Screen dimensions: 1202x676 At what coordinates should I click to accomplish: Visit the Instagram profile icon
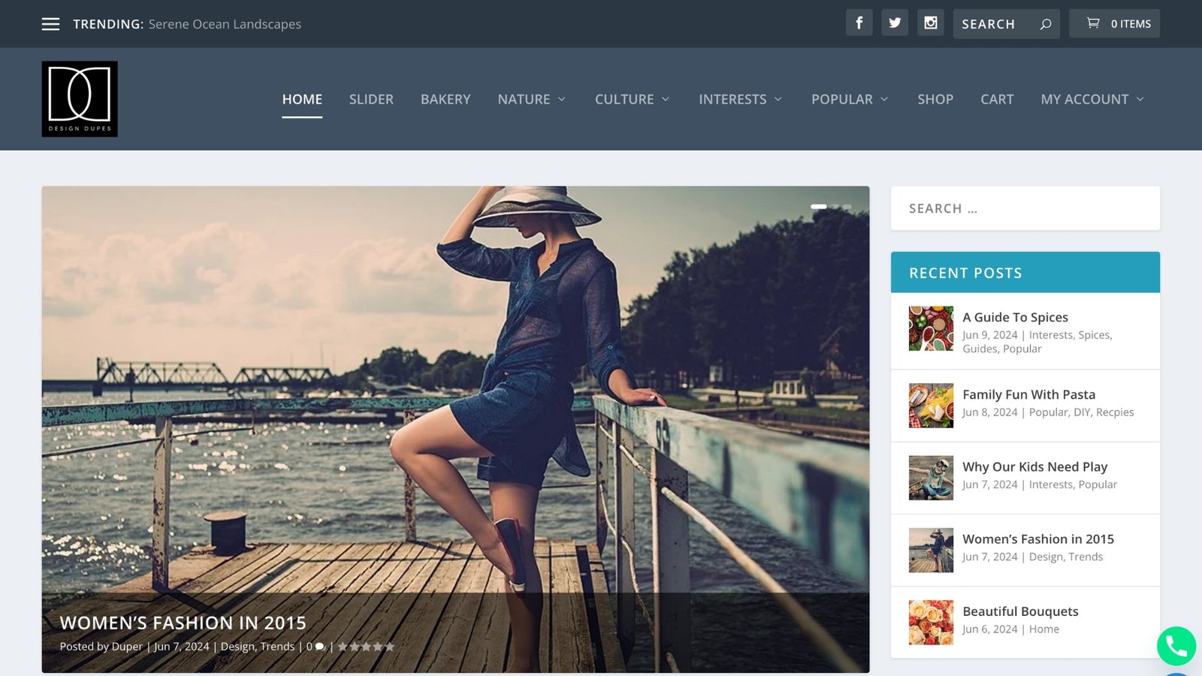(930, 23)
